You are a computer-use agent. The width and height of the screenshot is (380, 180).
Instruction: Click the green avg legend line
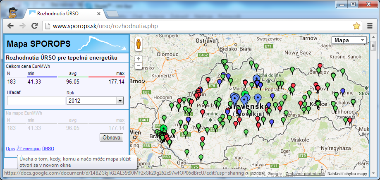[x=73, y=77]
